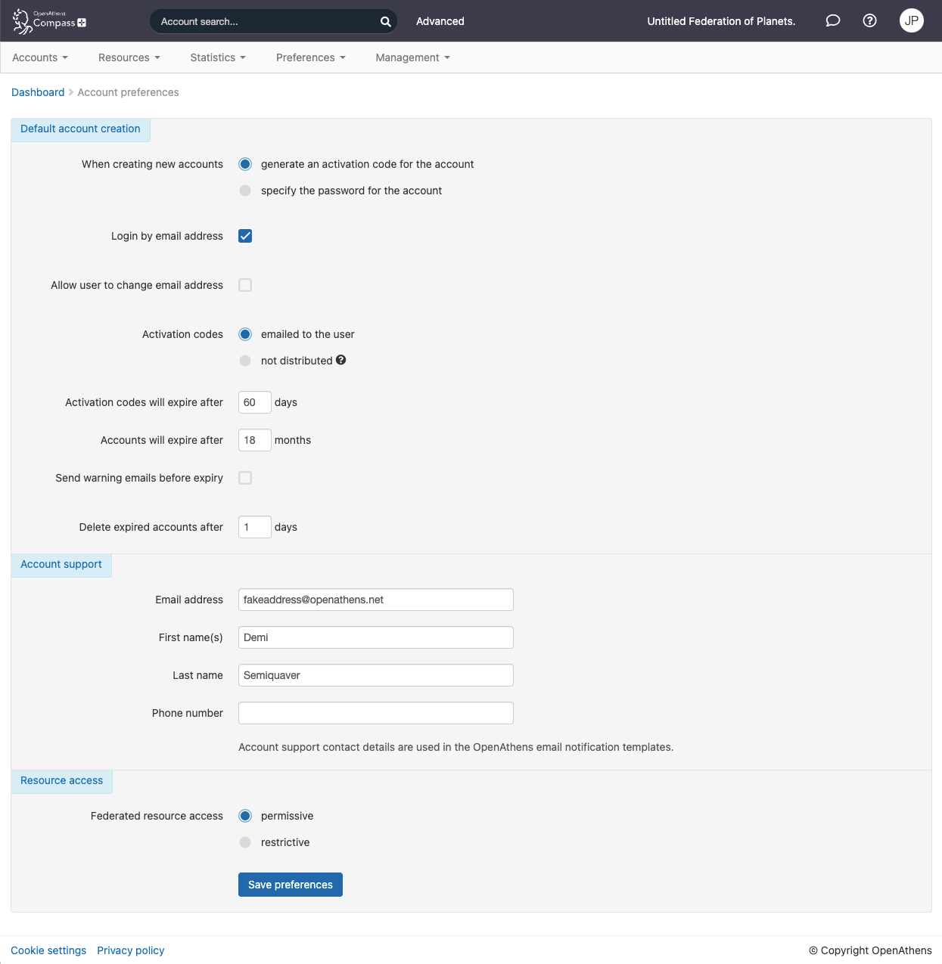The image size is (942, 964).
Task: Click the JP user avatar icon
Action: coord(911,20)
